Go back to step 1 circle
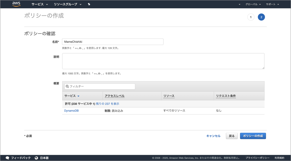 click(251, 17)
